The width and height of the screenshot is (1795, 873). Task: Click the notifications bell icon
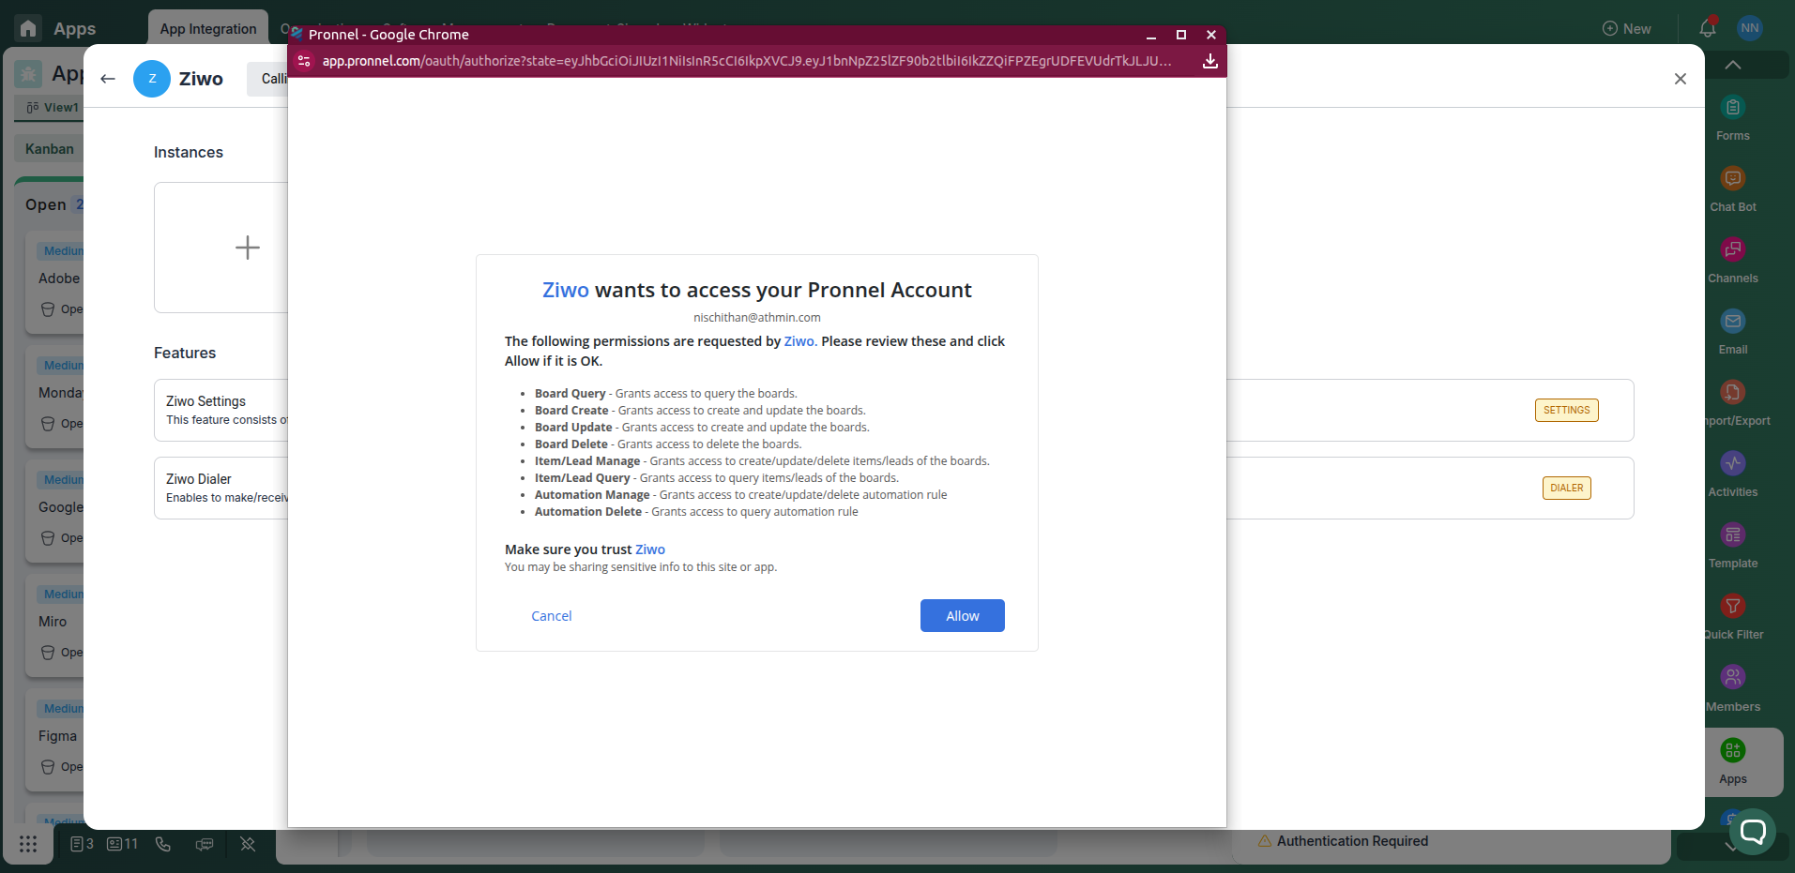(x=1707, y=28)
